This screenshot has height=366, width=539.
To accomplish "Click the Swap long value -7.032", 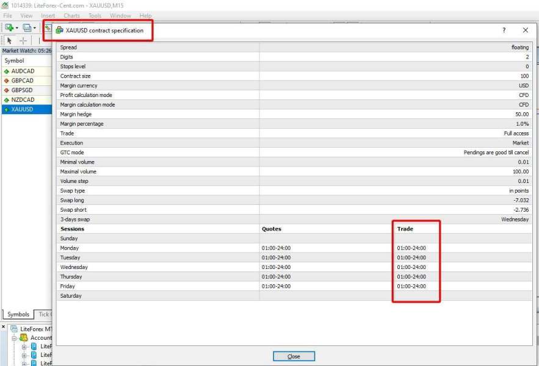I will pos(521,200).
